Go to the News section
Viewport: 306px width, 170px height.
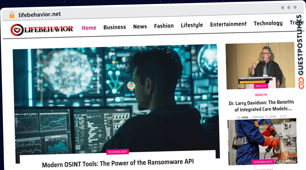coord(140,26)
